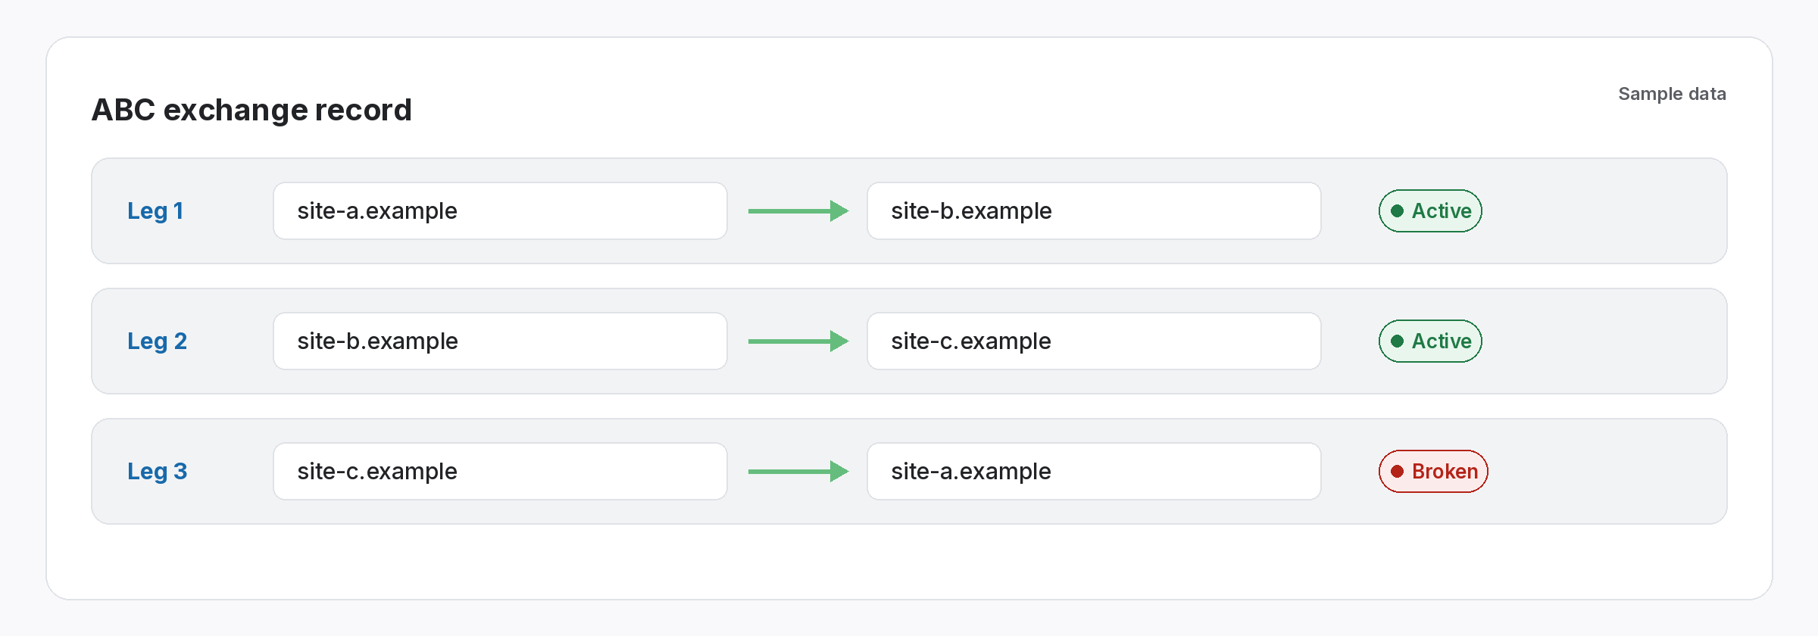1818x636 pixels.
Task: Select the Leg 2 Active status badge
Action: coord(1430,341)
